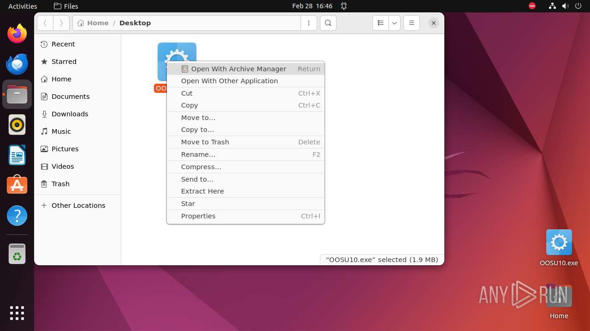
Task: Click Activities in the top bar
Action: tap(23, 6)
